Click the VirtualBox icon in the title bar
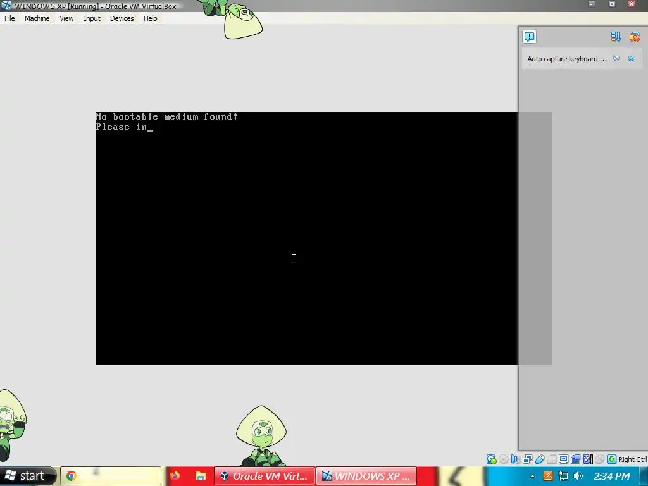Screen dimensions: 648x486 [x=6, y=5]
